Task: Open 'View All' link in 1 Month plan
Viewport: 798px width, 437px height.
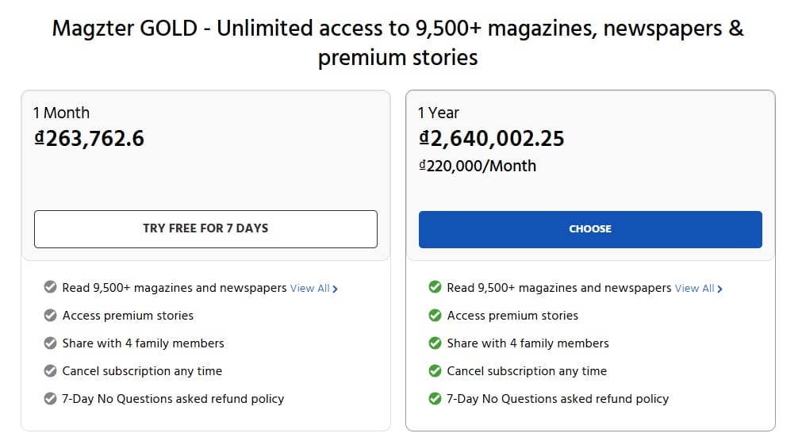Action: click(313, 289)
